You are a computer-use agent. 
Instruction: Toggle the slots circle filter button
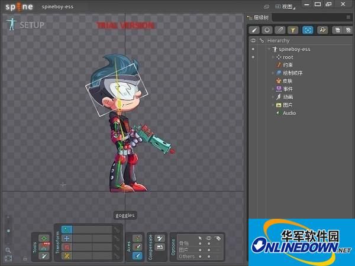(x=267, y=30)
